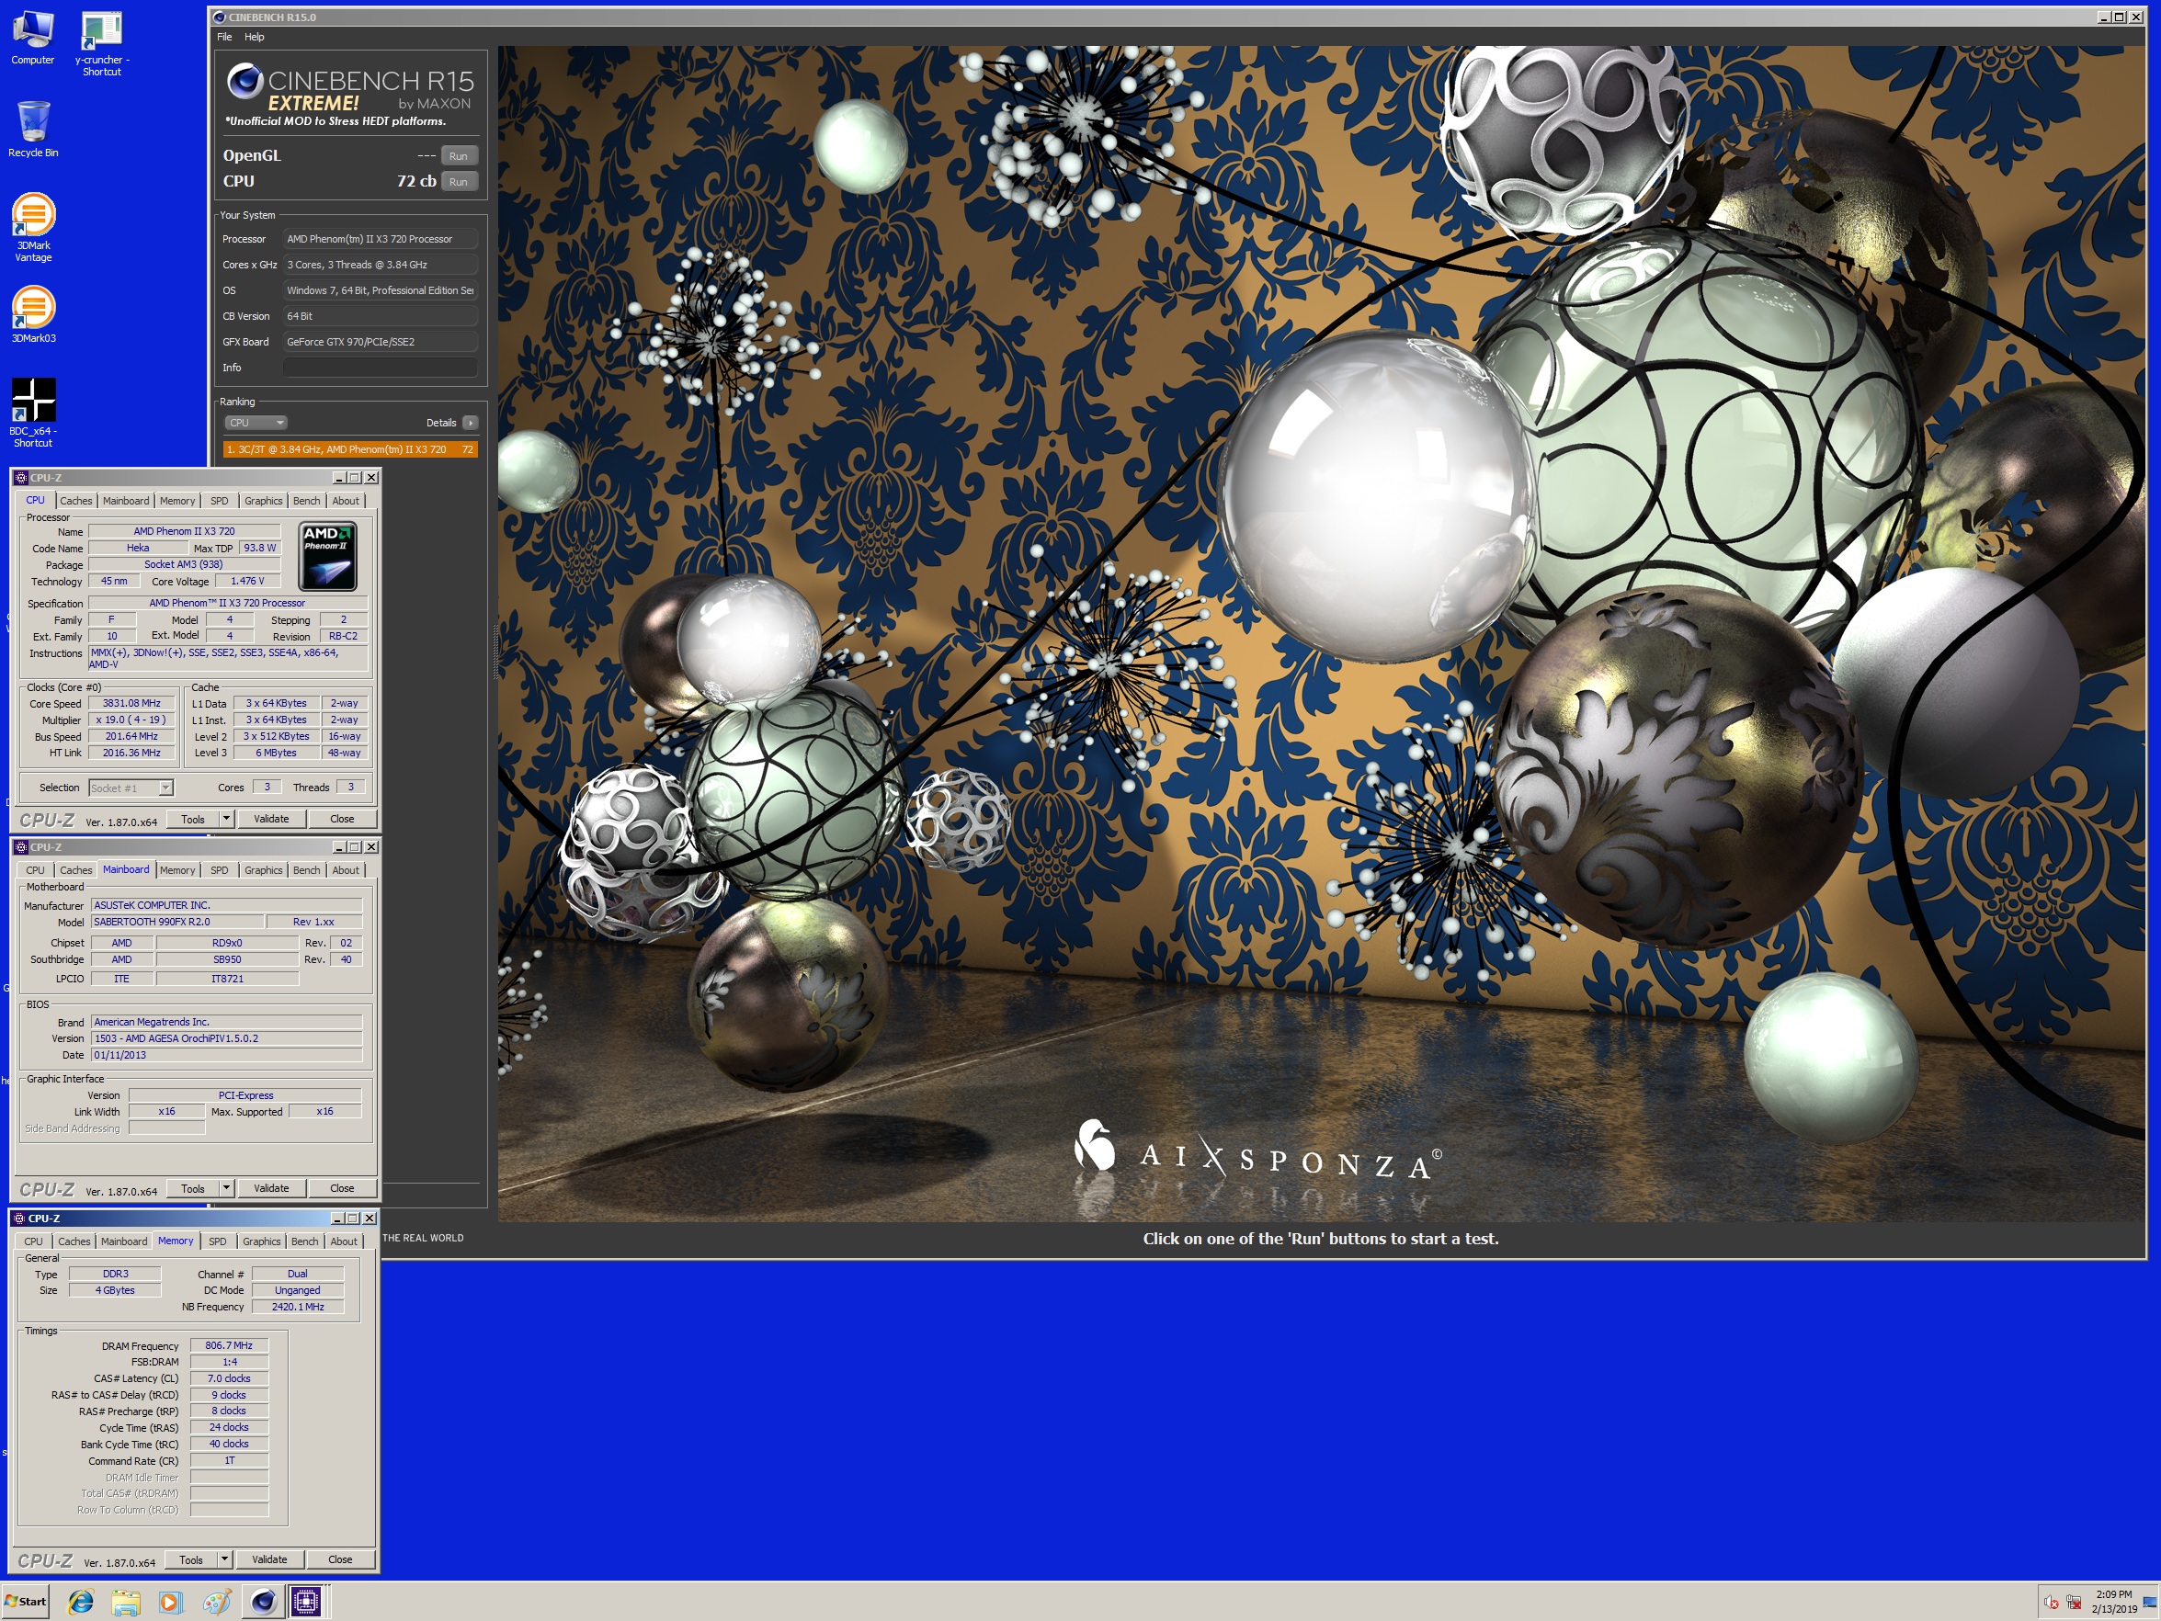Image resolution: width=2161 pixels, height=1621 pixels.
Task: Click the clock showing 2:09 PM
Action: point(2114,1594)
